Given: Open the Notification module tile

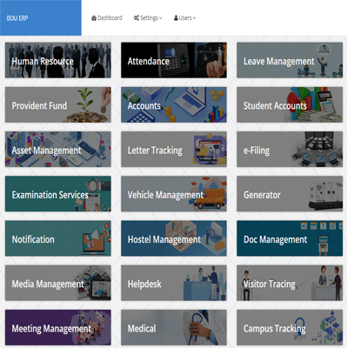Looking at the screenshot, I should point(58,238).
